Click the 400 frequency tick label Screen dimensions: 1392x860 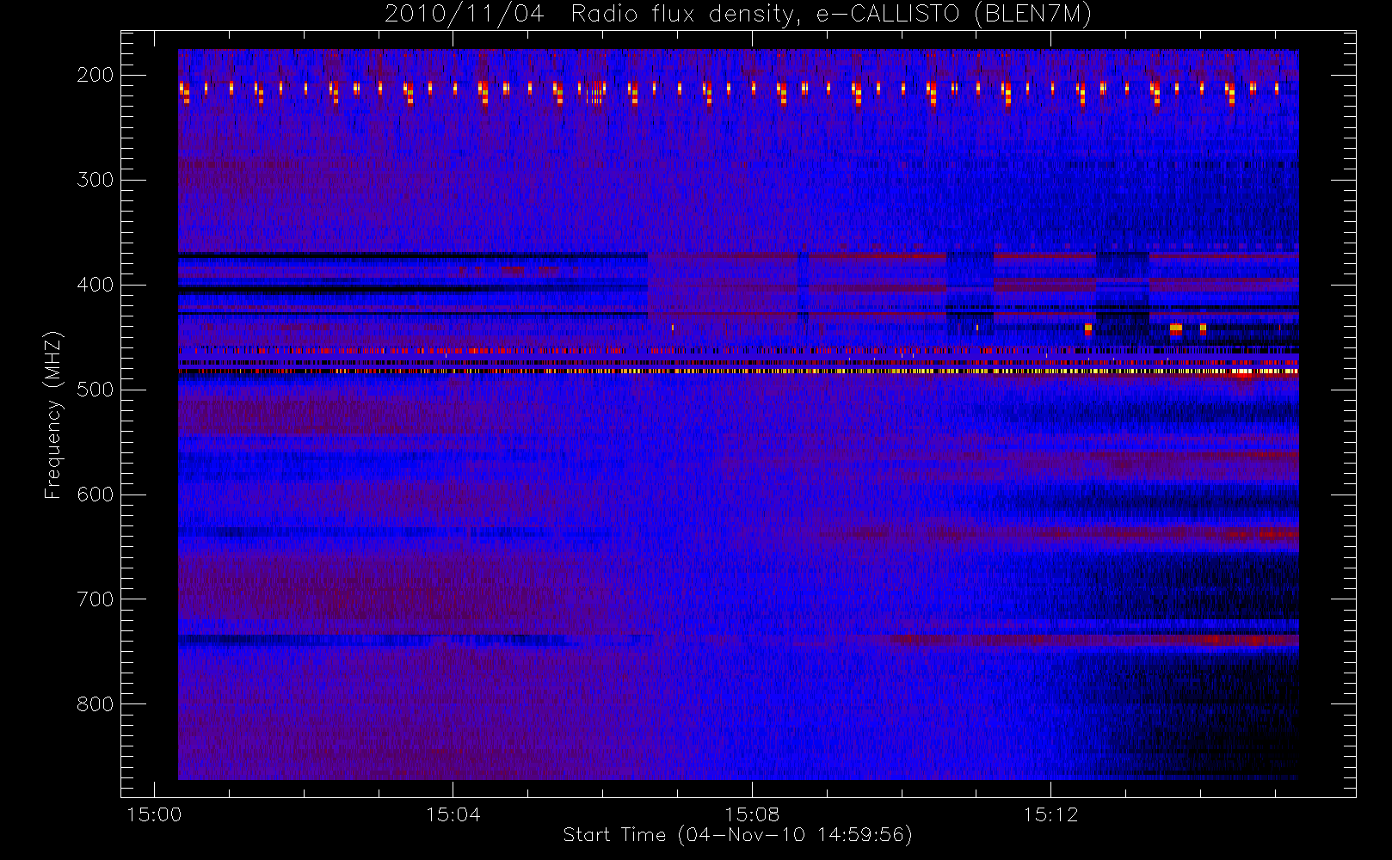95,285
